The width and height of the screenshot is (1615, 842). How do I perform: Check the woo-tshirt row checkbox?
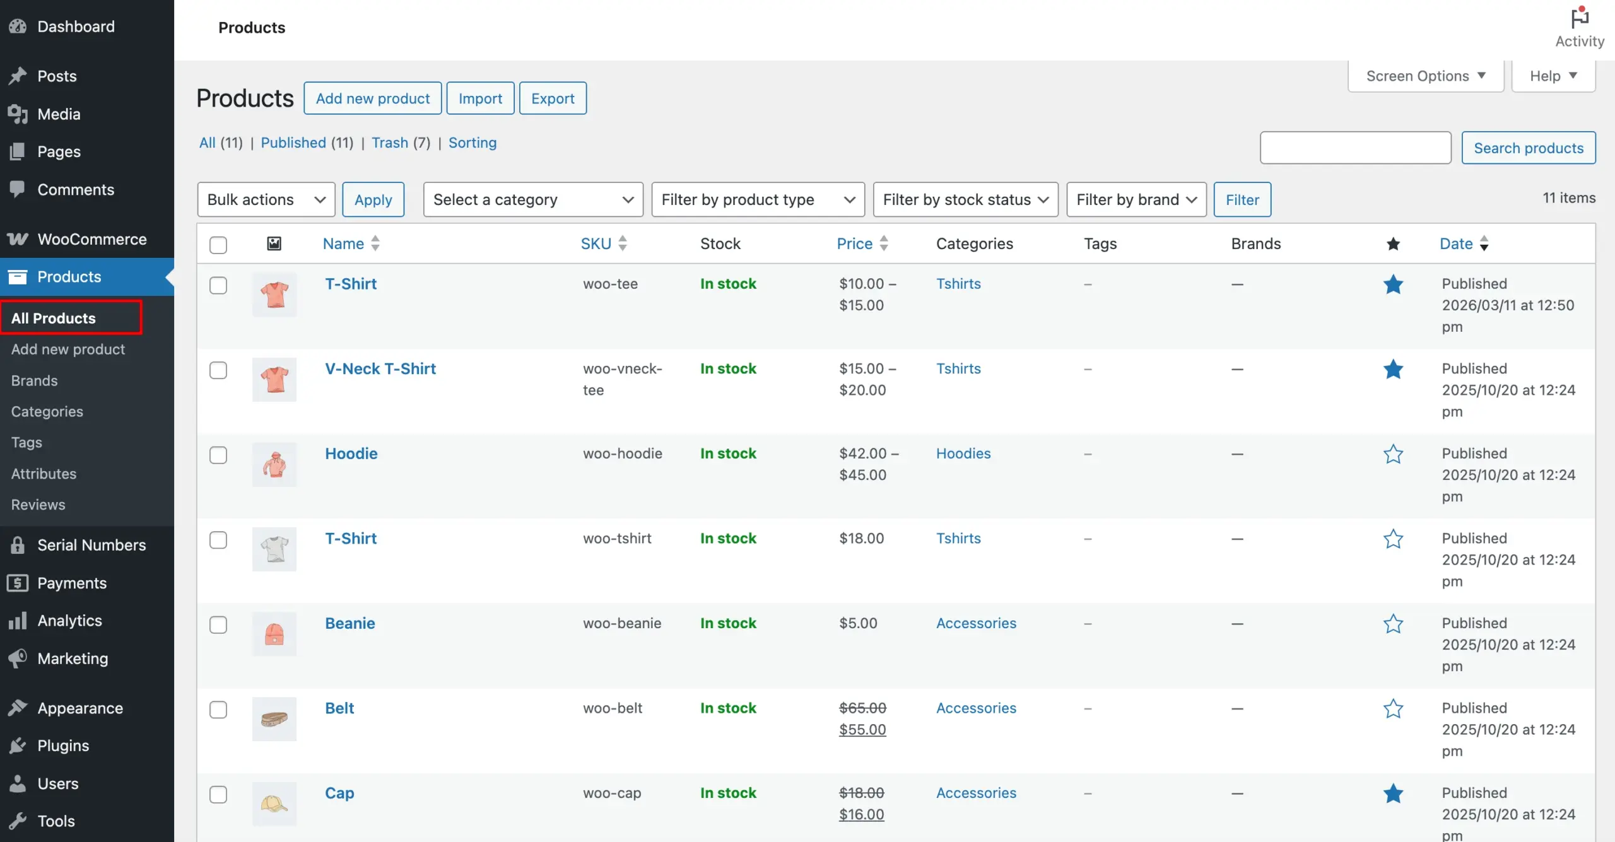(218, 540)
